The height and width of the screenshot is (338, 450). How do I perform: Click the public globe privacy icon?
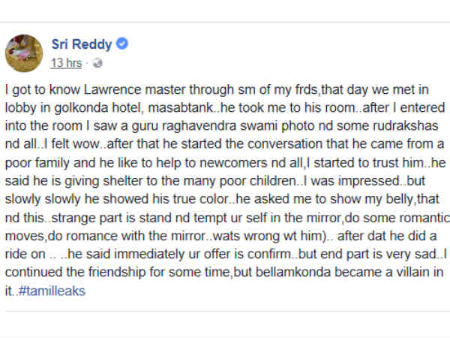pos(97,62)
